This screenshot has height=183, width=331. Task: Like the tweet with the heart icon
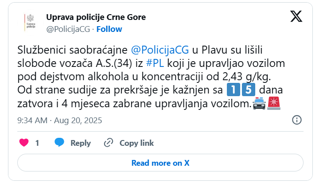point(24,143)
